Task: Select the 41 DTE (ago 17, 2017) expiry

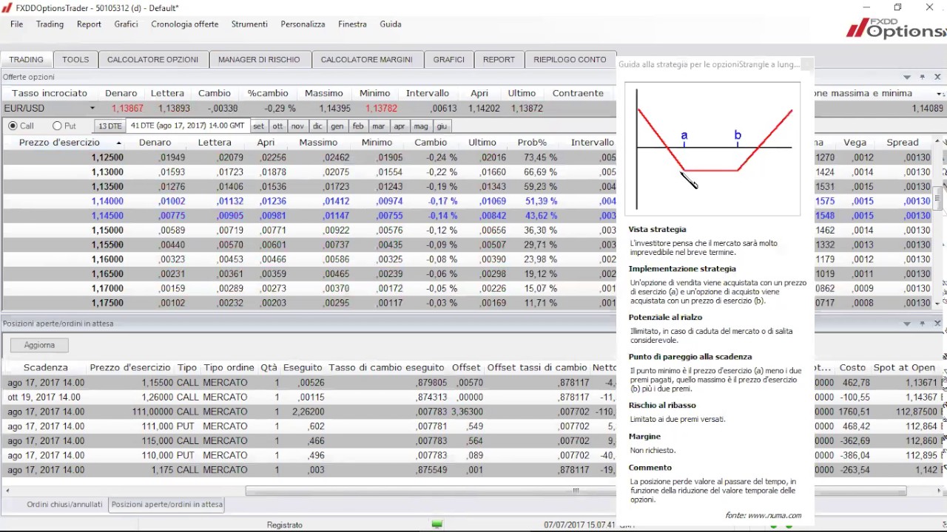Action: click(x=187, y=126)
